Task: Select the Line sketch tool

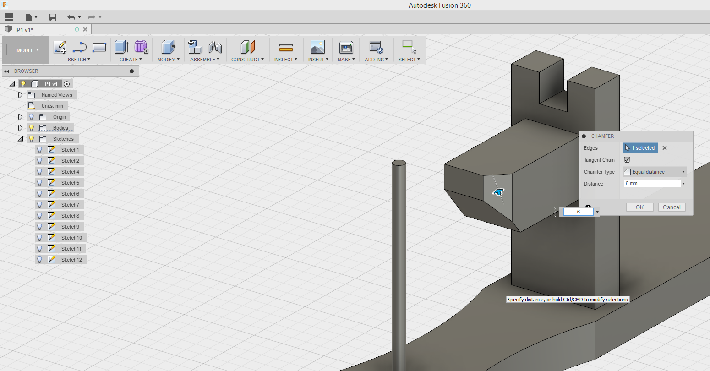Action: (80, 47)
